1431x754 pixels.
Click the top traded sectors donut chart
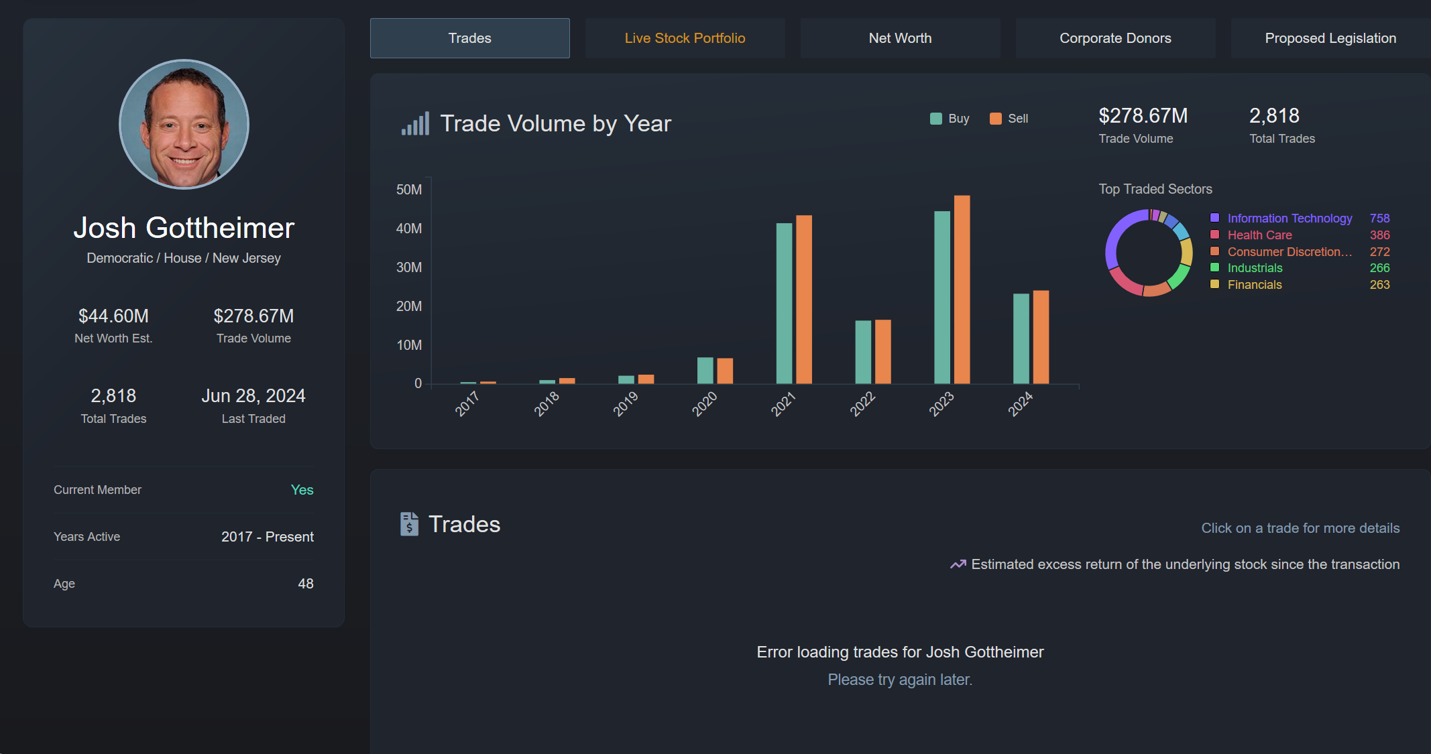point(1149,253)
